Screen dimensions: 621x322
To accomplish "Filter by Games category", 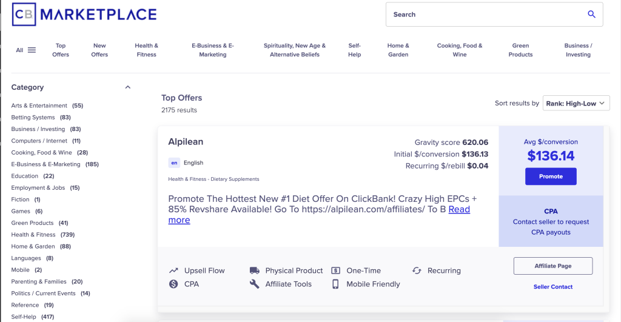I will (x=27, y=211).
